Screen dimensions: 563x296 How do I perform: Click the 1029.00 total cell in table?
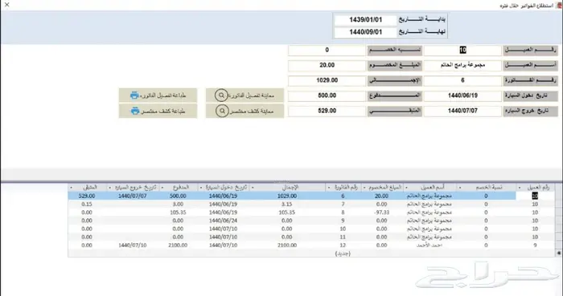(287, 197)
